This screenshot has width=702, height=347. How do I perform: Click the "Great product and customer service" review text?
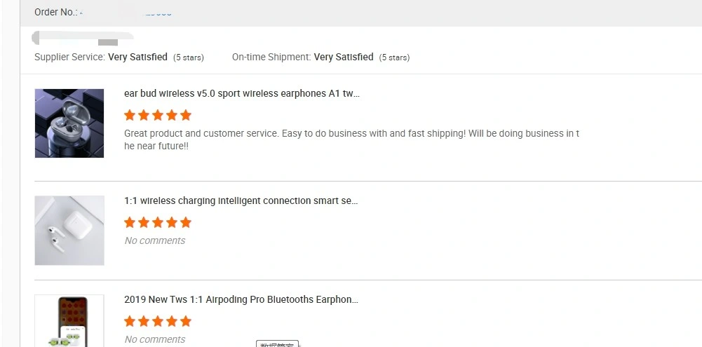coord(351,140)
